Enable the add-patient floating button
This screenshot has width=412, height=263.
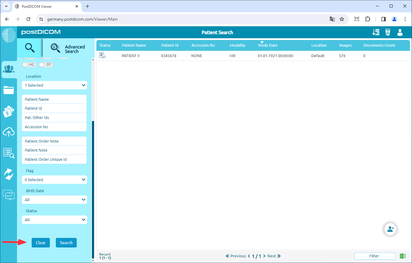pos(390,229)
